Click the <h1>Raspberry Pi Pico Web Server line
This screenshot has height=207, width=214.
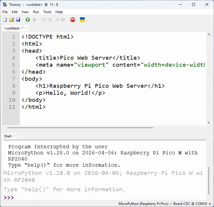pyautogui.click(x=100, y=86)
